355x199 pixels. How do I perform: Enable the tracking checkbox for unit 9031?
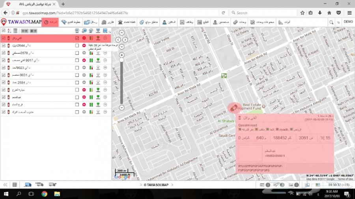click(x=77, y=75)
